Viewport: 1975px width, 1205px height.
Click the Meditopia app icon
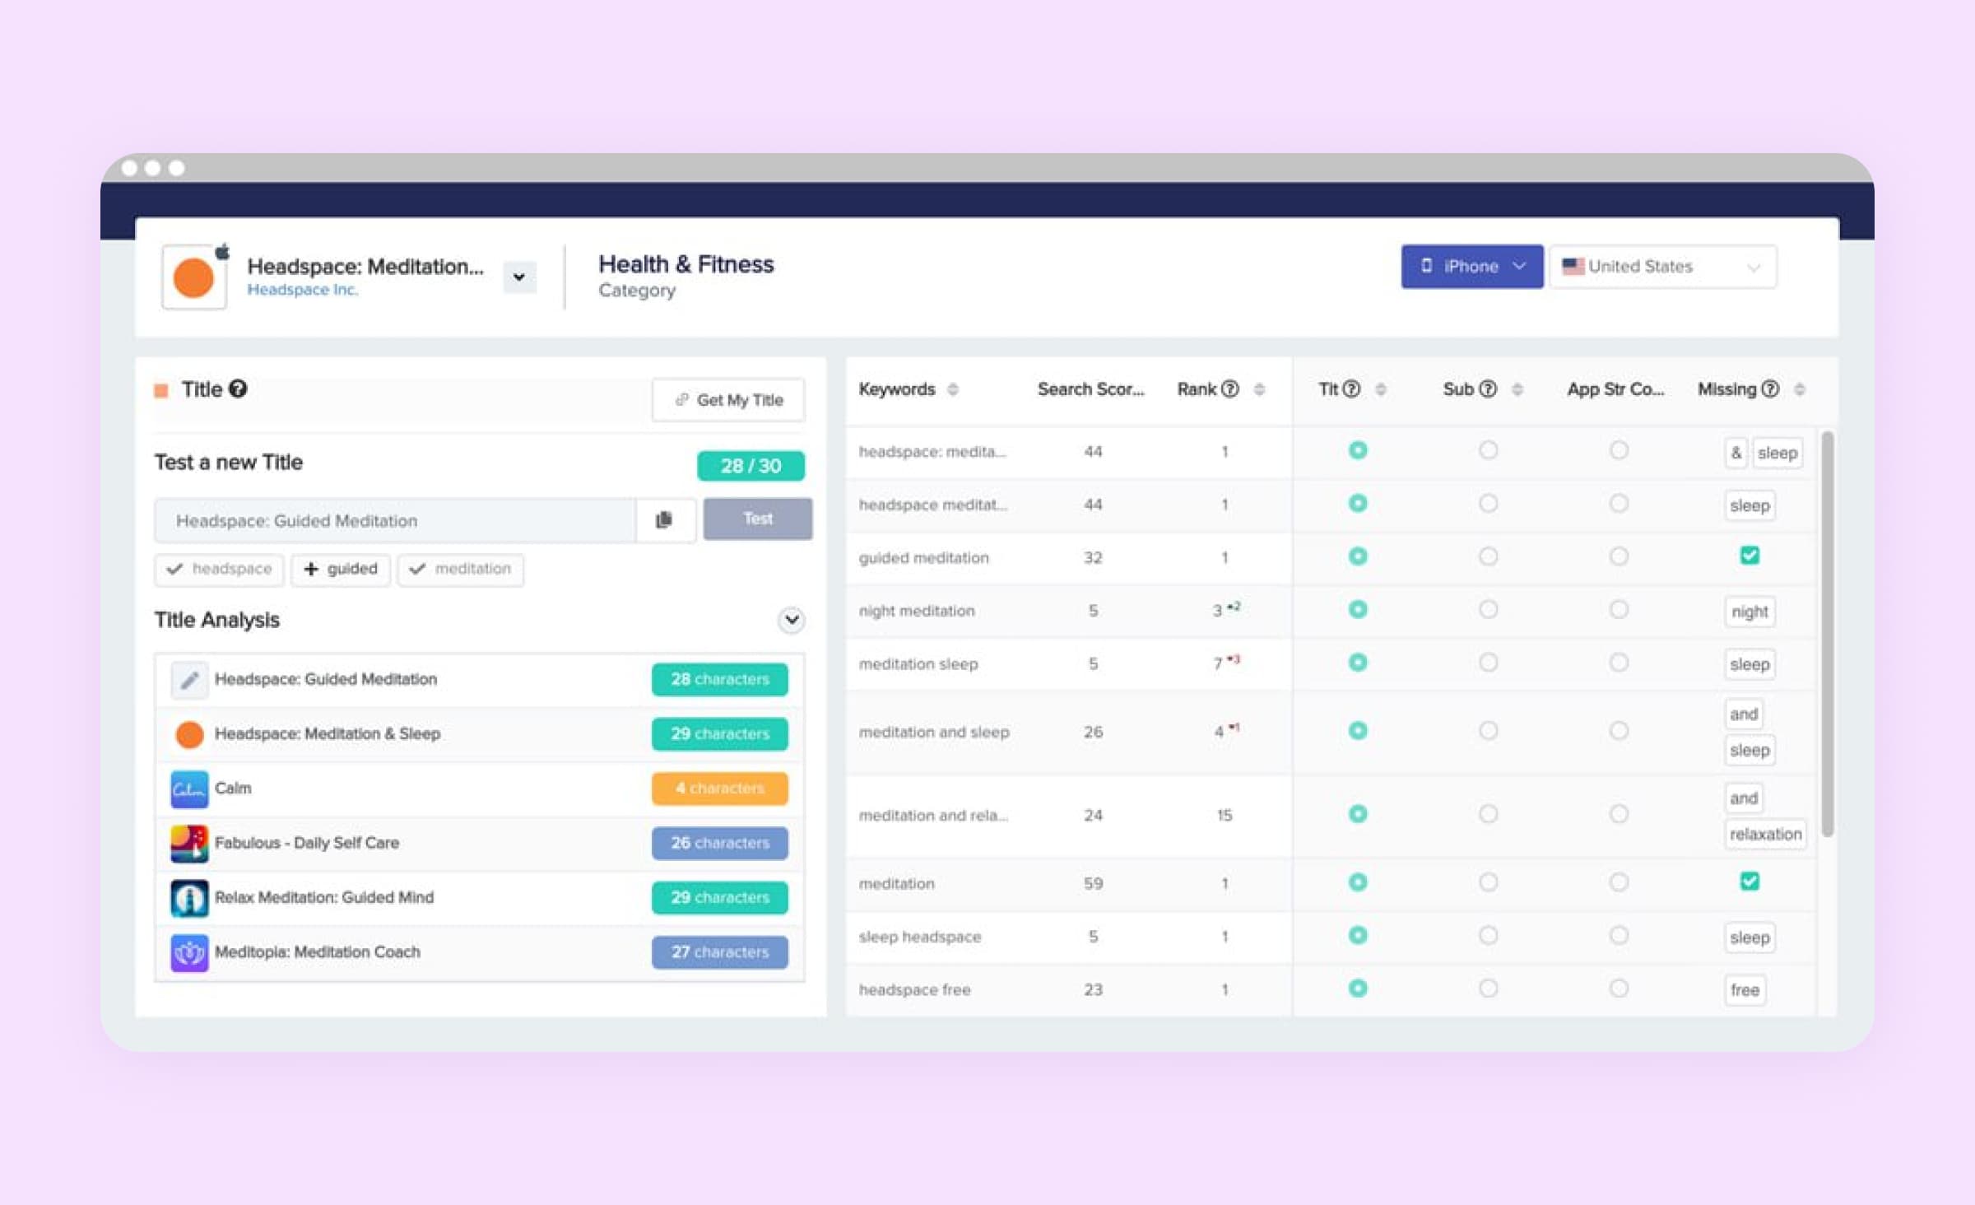click(x=189, y=953)
